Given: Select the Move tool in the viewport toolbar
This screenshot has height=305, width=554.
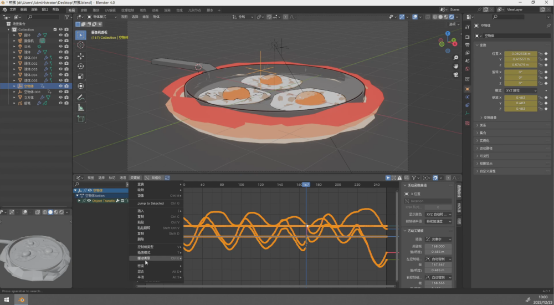Looking at the screenshot, I should tap(80, 56).
